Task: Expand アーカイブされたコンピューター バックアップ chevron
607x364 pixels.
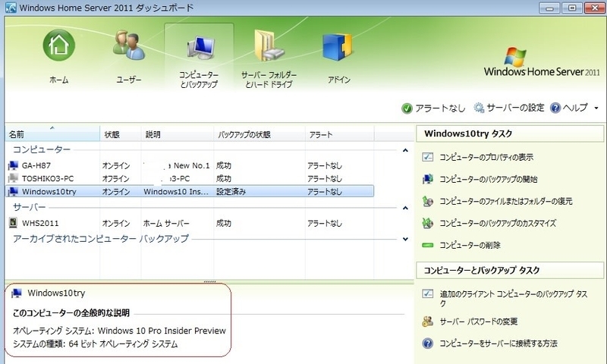Action: (x=405, y=239)
